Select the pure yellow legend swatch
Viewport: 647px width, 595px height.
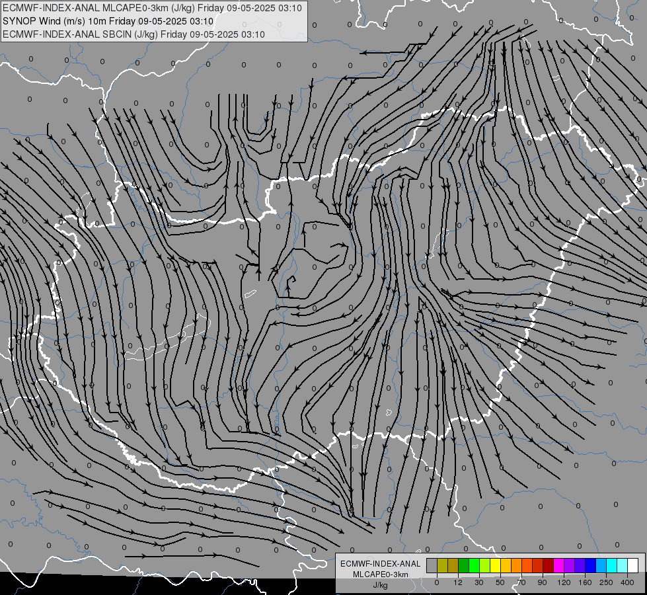click(496, 566)
